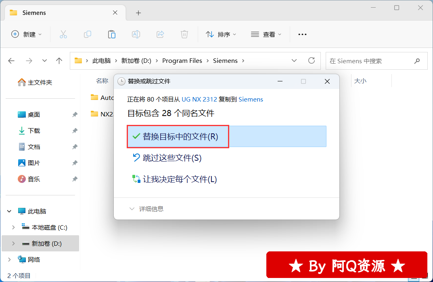Expand the 网络 tree node
Image resolution: width=433 pixels, height=282 pixels.
click(9, 260)
